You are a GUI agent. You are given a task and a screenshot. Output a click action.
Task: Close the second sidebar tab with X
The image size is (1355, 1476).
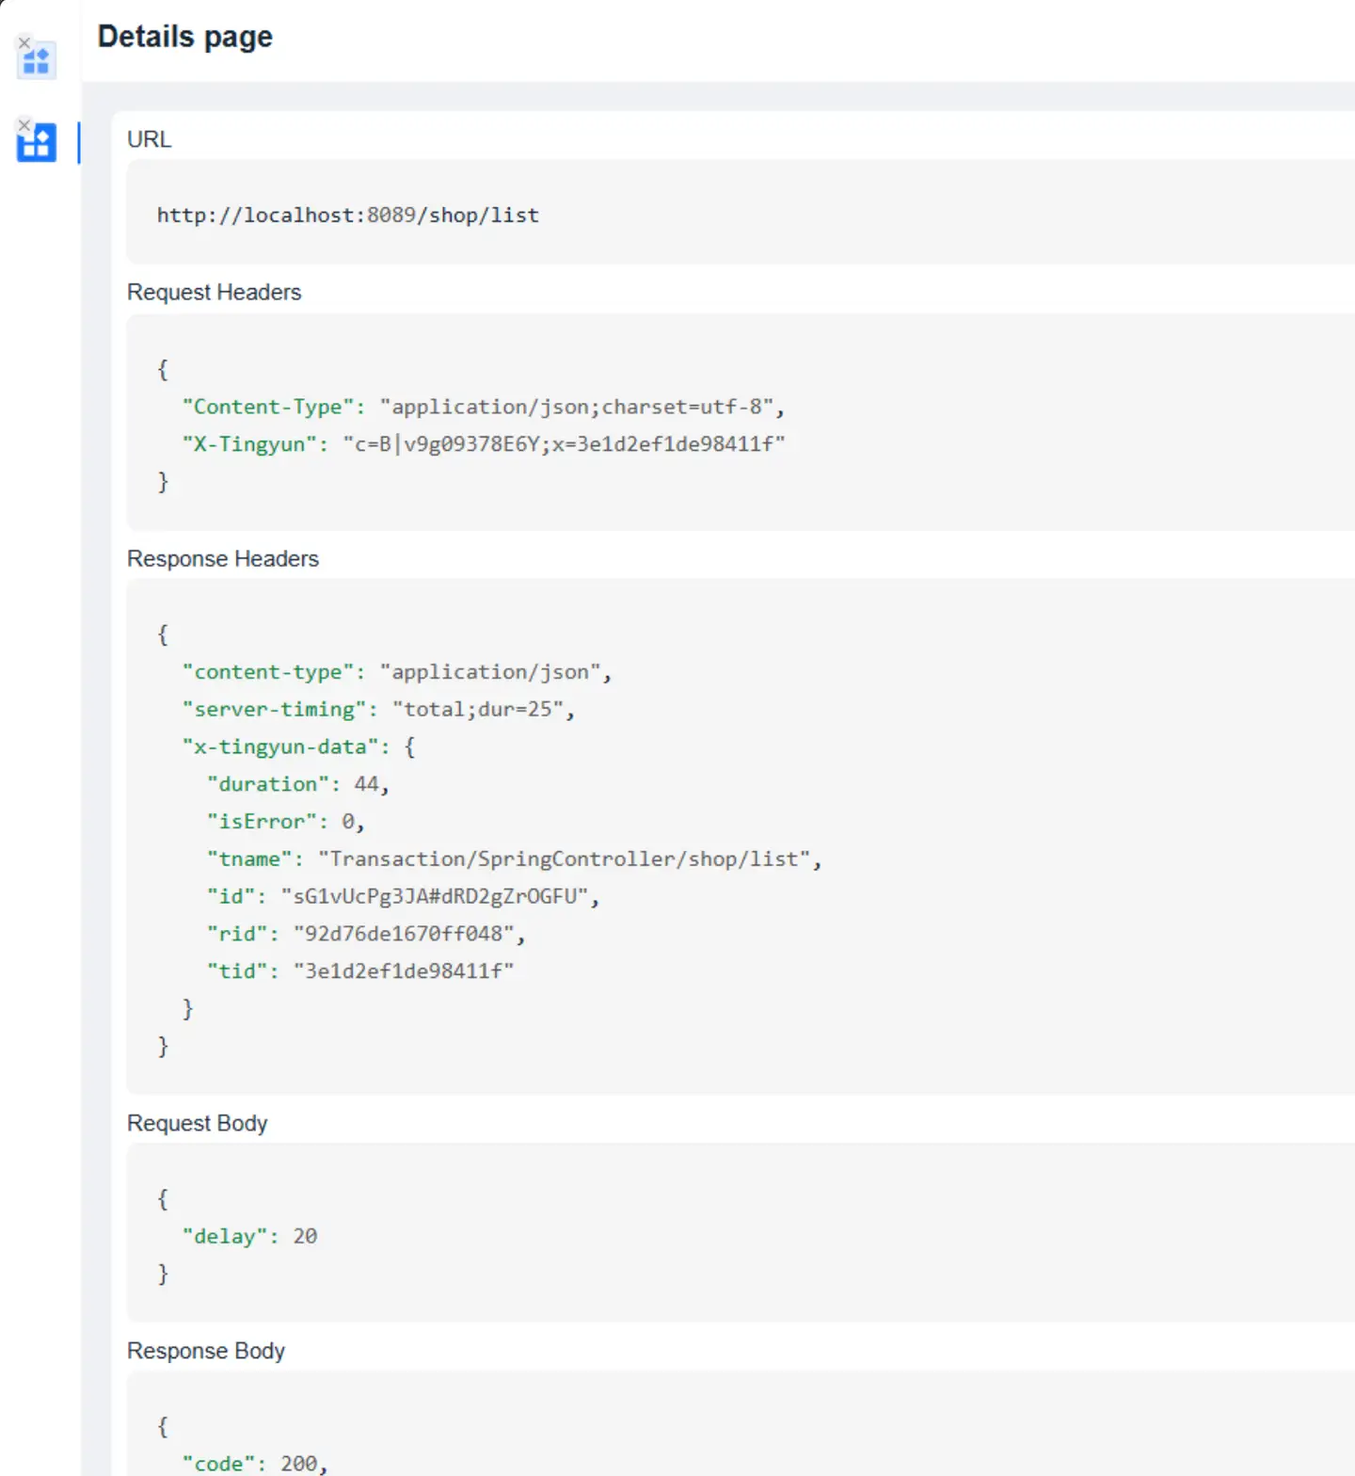click(x=24, y=125)
